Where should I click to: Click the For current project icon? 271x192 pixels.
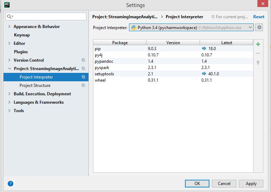(x=213, y=16)
